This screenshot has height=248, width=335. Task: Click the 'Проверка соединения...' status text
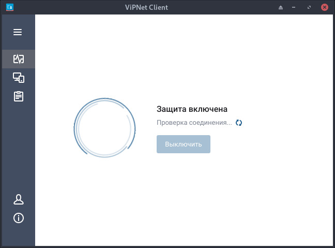click(x=194, y=123)
